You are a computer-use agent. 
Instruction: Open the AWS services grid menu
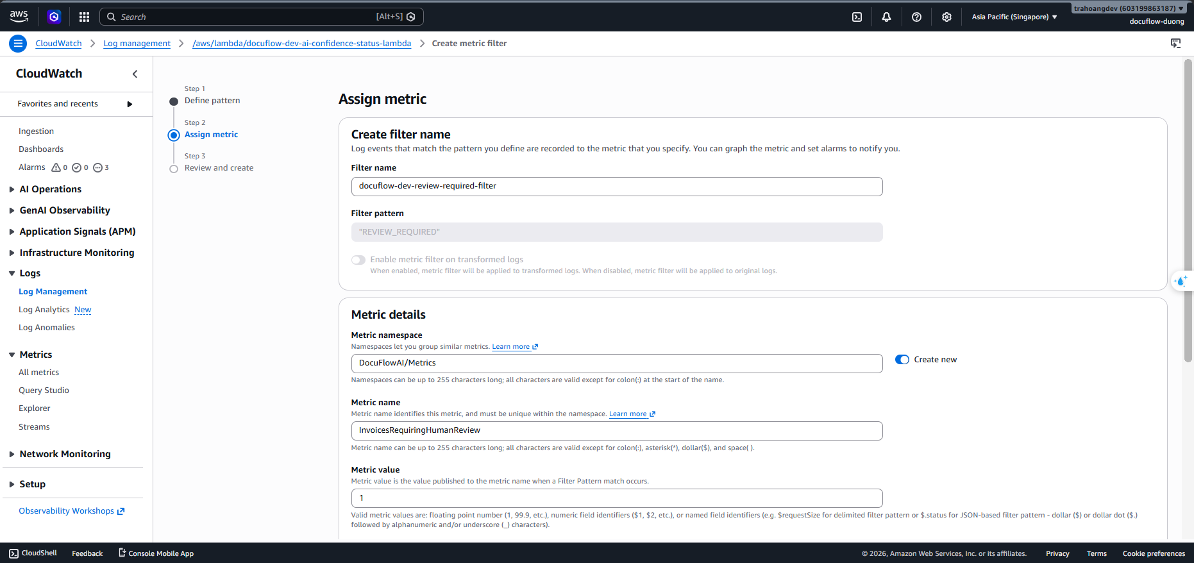click(x=84, y=17)
